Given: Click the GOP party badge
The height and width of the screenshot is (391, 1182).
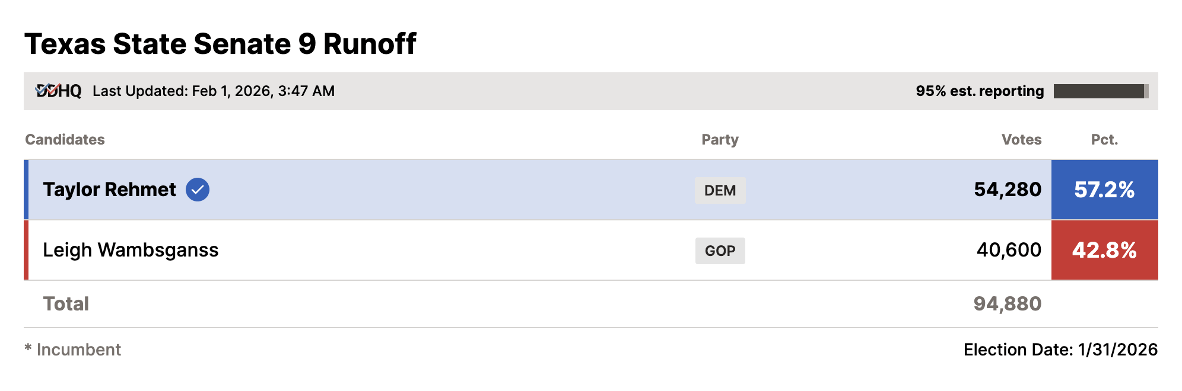Looking at the screenshot, I should point(720,251).
